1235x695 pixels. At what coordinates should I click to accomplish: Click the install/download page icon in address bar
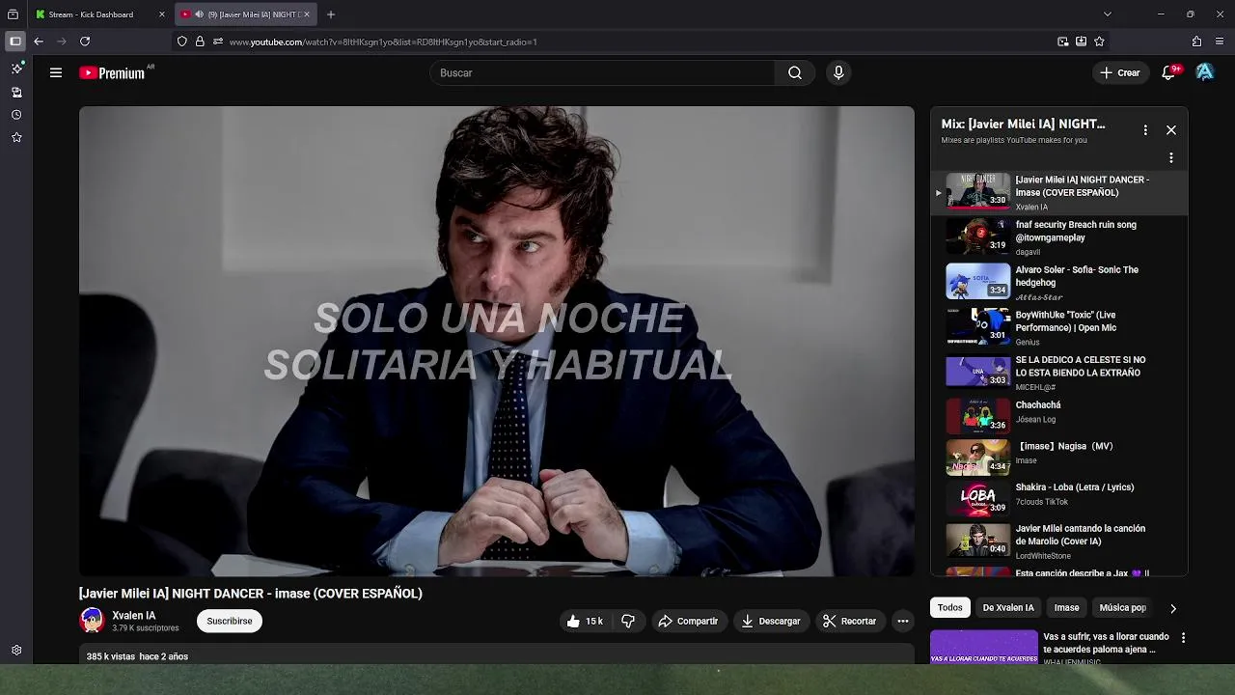click(x=1082, y=42)
